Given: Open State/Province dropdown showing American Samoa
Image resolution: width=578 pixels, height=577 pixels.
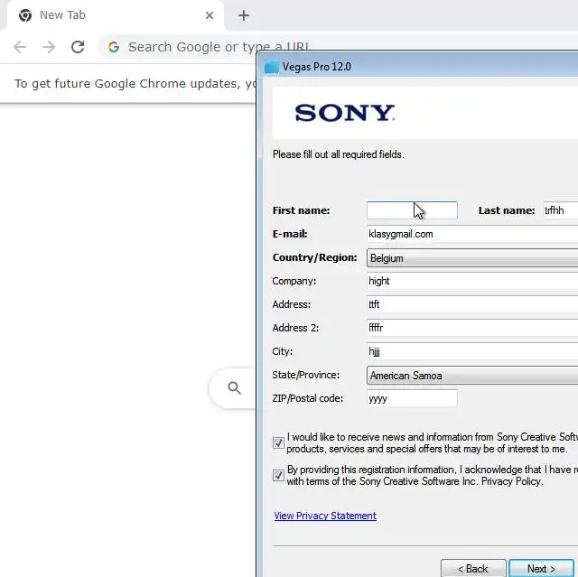Looking at the screenshot, I should click(472, 375).
